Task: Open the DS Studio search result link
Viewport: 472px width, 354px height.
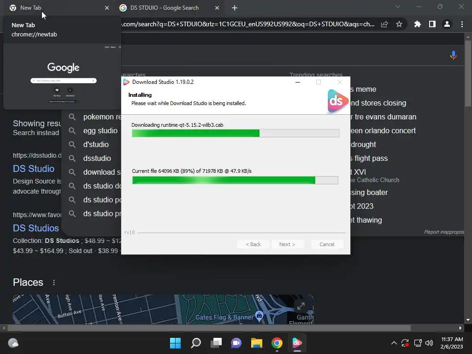Action: pos(34,169)
